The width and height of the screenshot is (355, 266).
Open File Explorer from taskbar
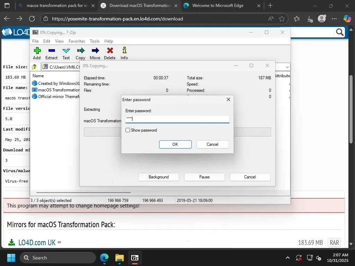[120, 258]
